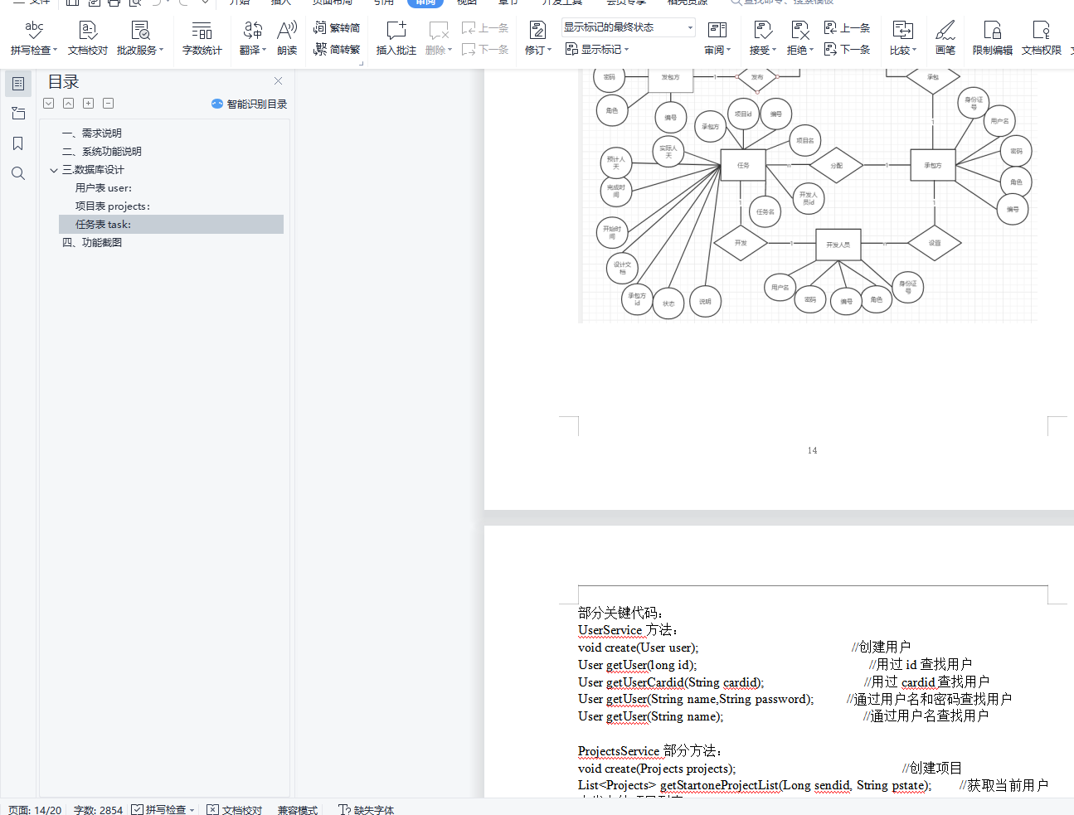Click the plus button under 目录
Screen dimensions: 1074x815
89,104
